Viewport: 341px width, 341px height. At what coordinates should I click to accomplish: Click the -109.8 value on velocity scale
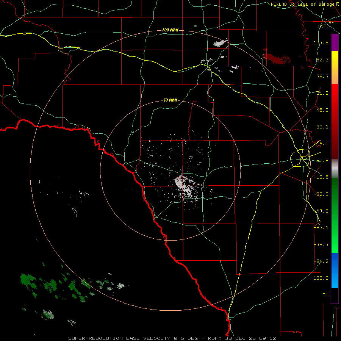(320, 278)
